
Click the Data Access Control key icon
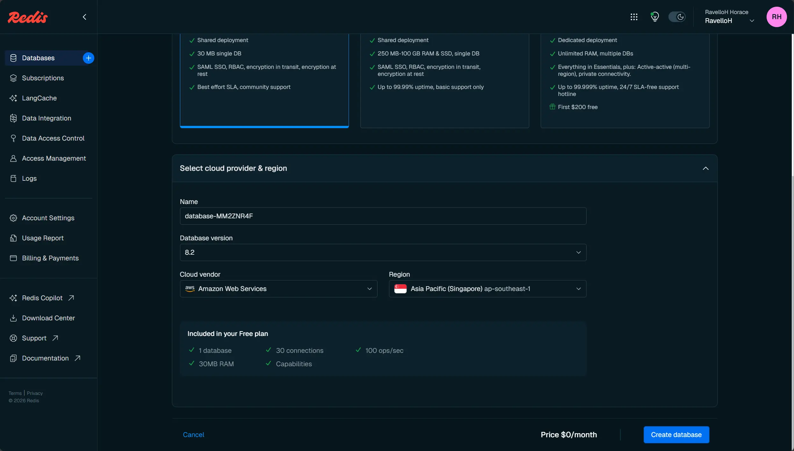[x=13, y=138]
